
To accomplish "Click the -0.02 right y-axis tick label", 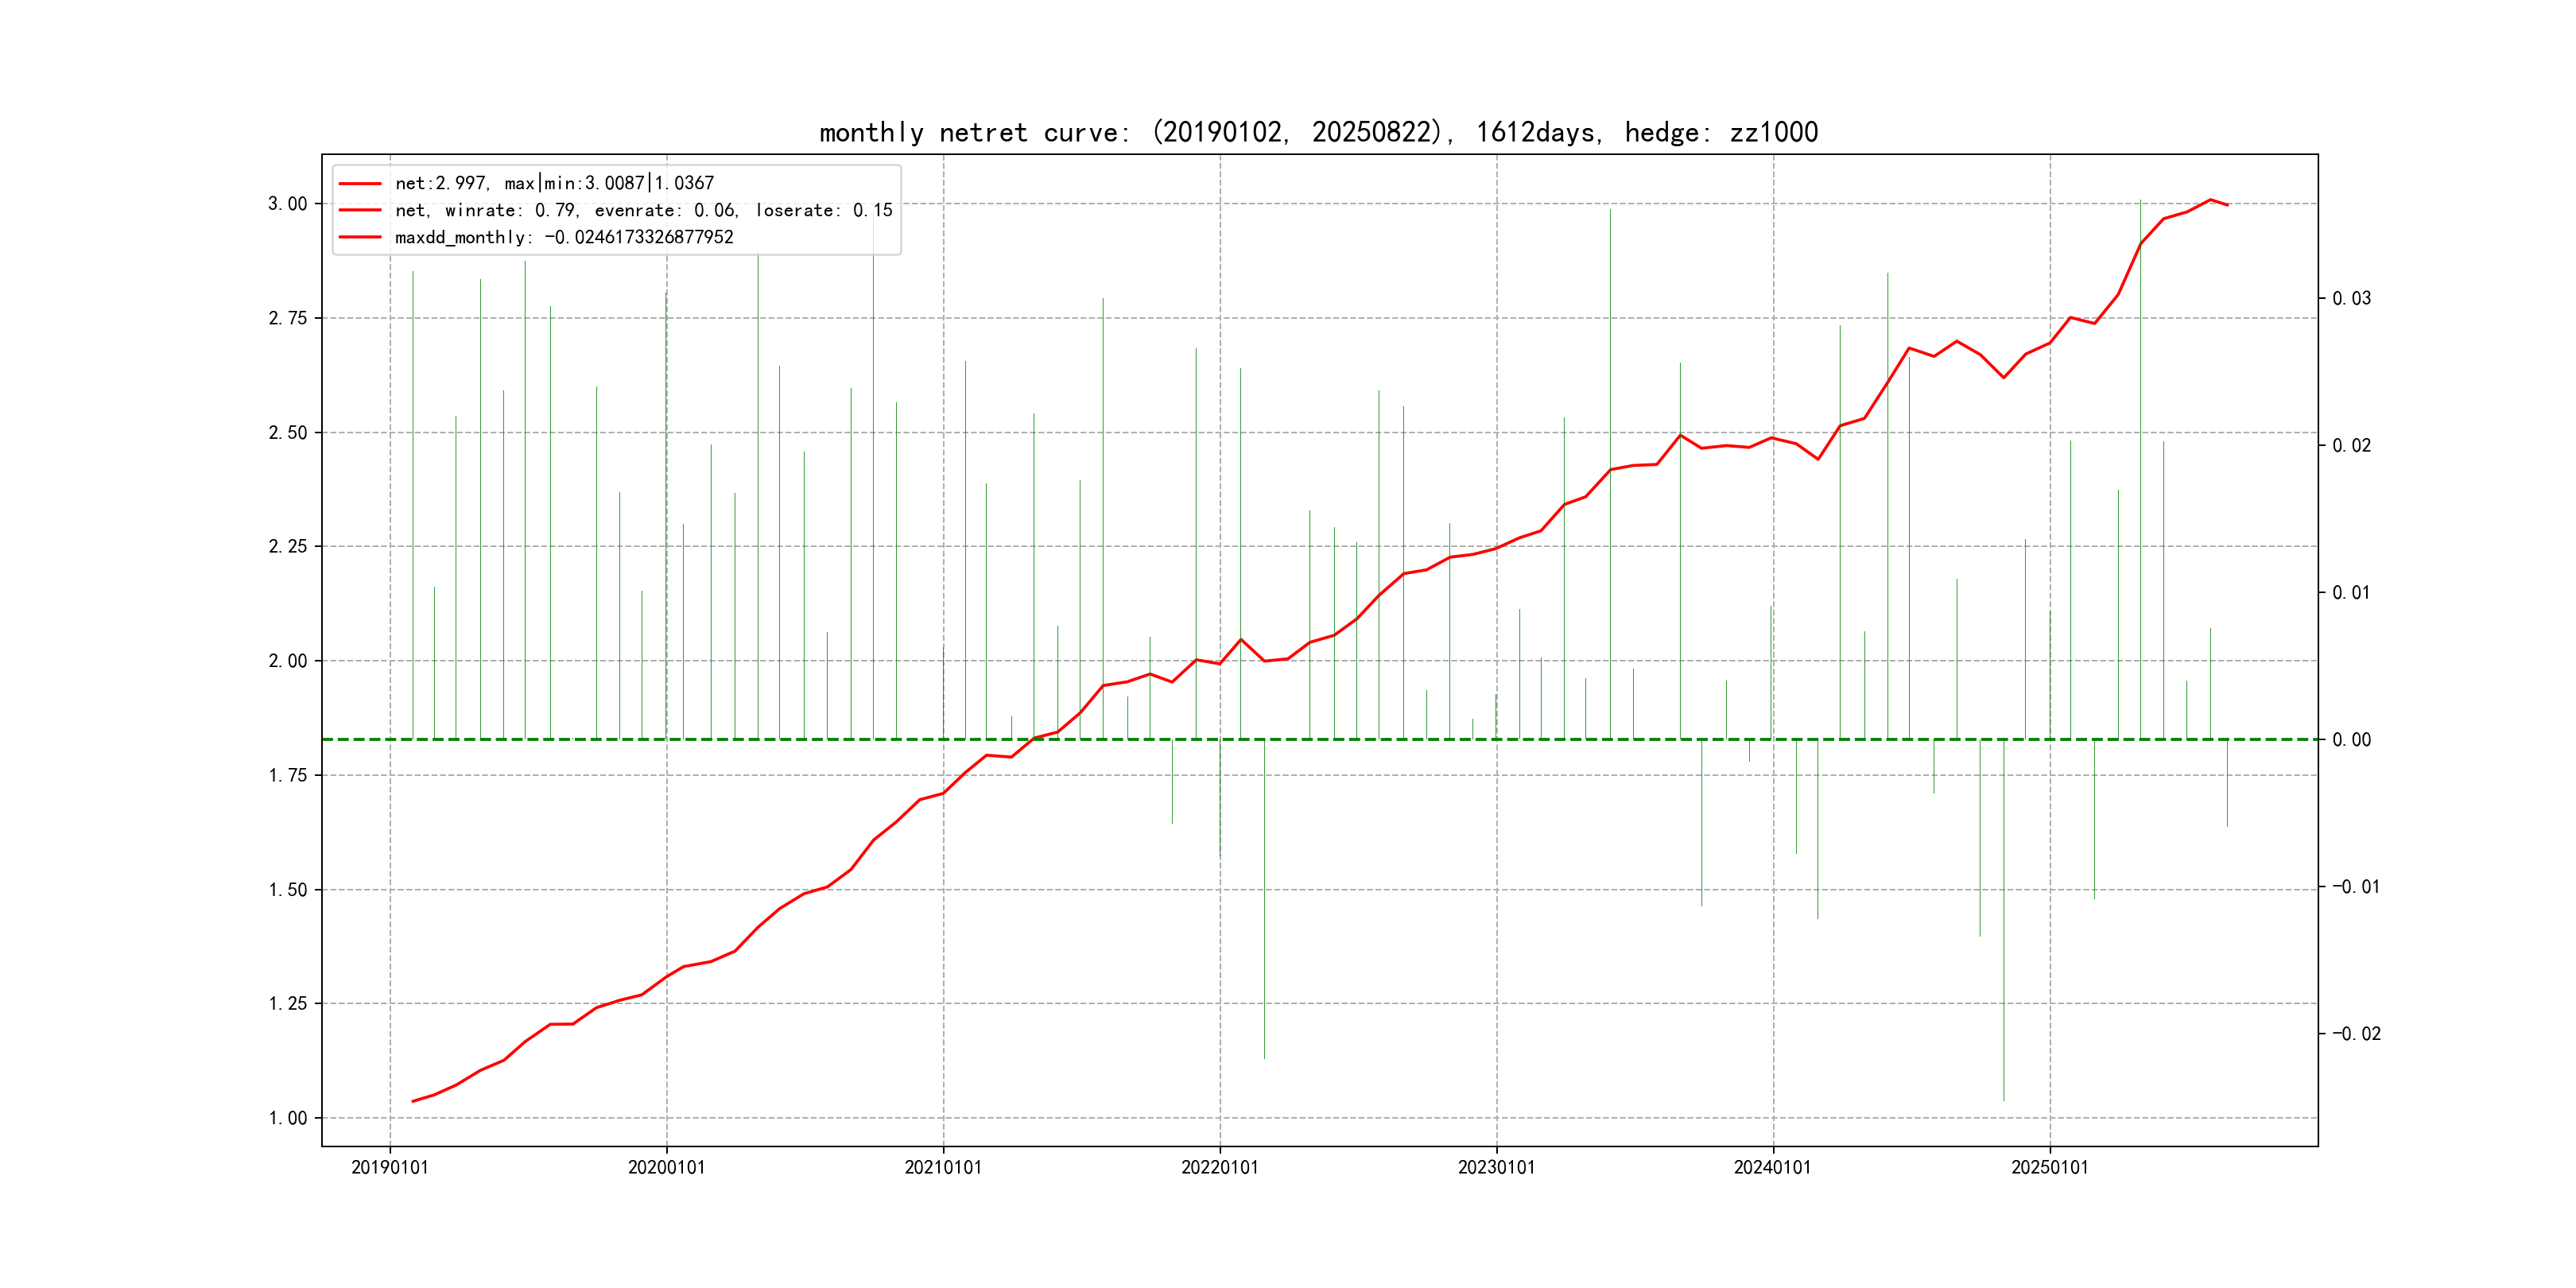I will 2356,1034.
